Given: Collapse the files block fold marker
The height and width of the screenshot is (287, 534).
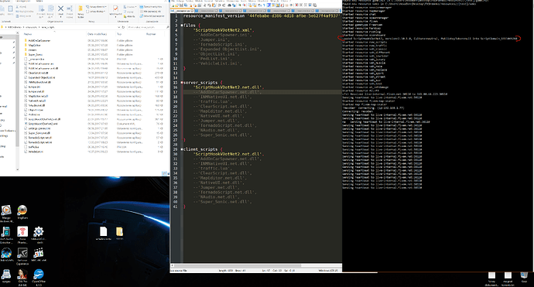Looking at the screenshot, I should coord(182,26).
